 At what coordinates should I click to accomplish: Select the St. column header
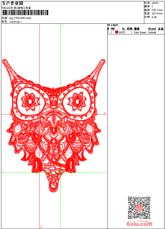pos(123,29)
